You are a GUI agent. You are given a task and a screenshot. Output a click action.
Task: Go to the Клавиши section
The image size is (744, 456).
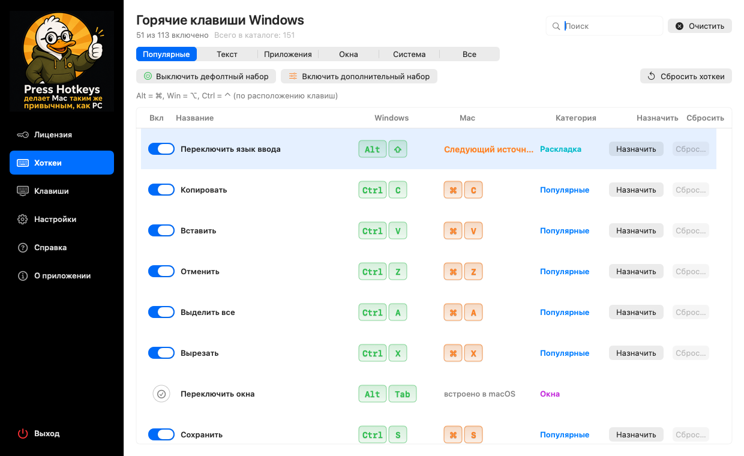(x=61, y=191)
